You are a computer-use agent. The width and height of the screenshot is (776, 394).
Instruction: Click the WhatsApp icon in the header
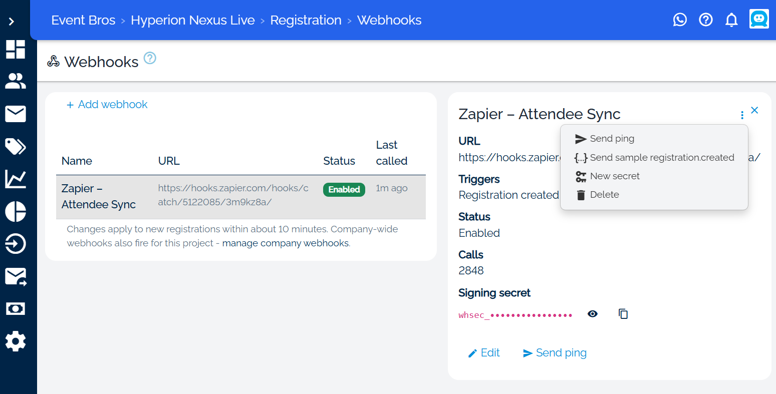[x=680, y=20]
